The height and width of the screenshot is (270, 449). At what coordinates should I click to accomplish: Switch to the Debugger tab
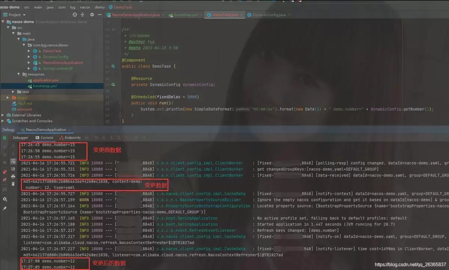(x=21, y=137)
